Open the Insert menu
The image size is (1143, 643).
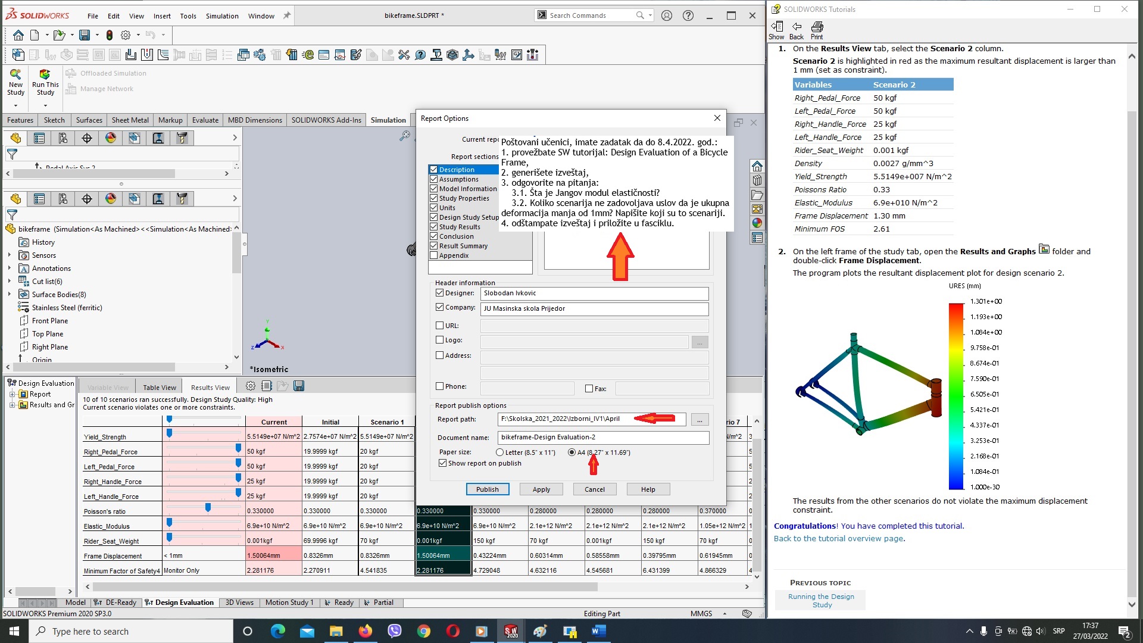tap(162, 16)
